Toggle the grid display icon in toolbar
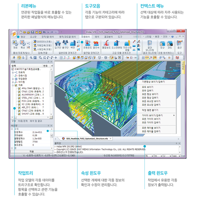 coord(143,58)
